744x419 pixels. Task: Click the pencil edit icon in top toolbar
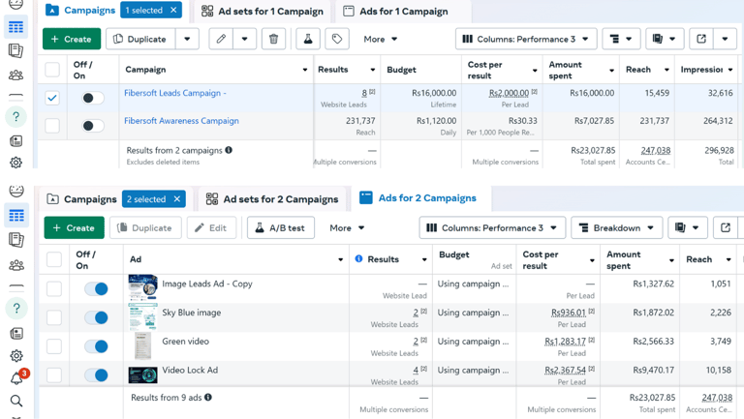pyautogui.click(x=221, y=39)
